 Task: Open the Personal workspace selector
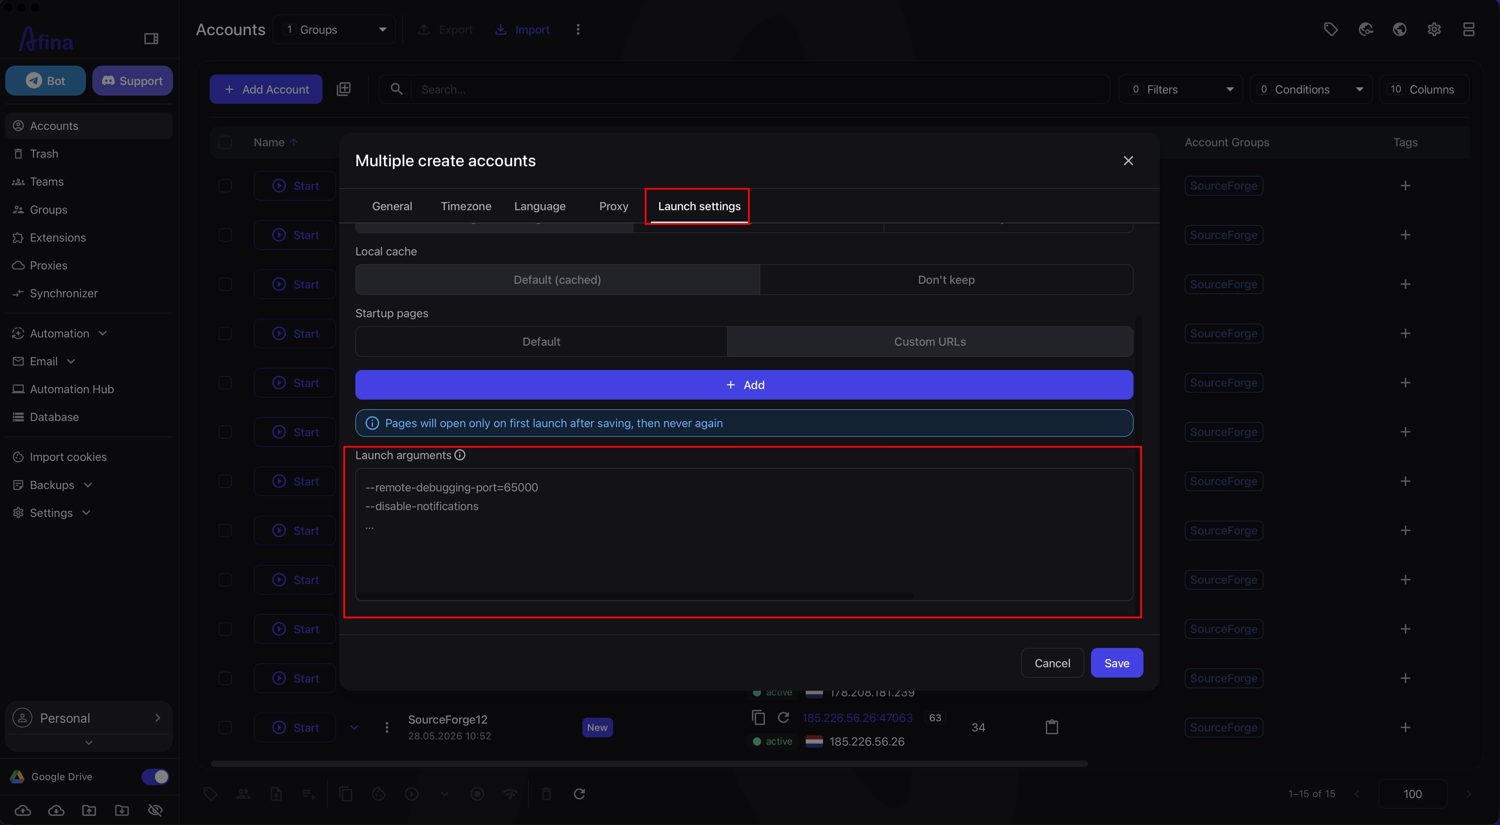(x=89, y=718)
